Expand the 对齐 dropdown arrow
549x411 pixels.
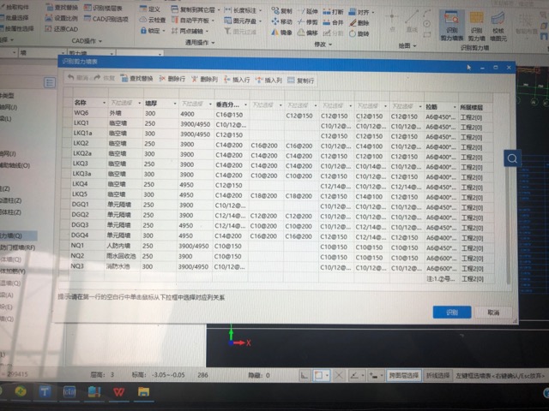373,13
